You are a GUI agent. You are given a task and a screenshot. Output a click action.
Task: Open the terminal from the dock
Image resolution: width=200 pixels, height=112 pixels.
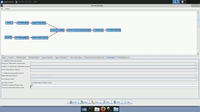pyautogui.click(x=91, y=109)
